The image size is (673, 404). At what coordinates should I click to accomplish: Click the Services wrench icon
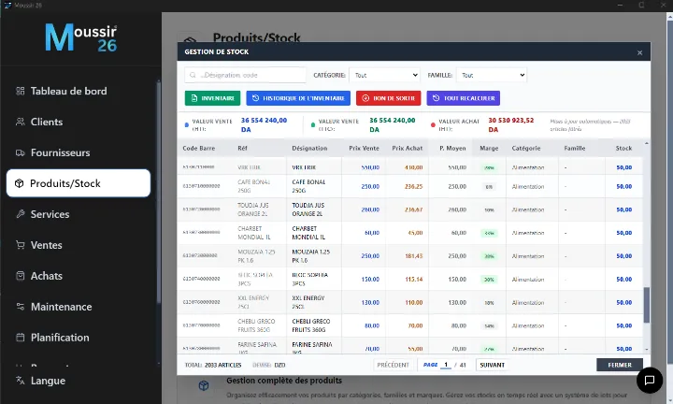[x=21, y=214]
